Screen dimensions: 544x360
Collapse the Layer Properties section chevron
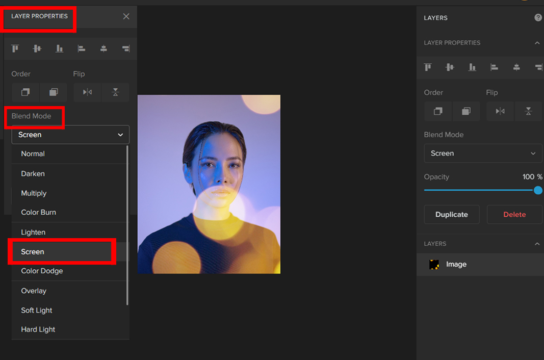(x=537, y=43)
